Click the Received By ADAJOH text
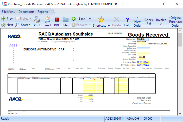Screen dimensions: 183x122 [157, 44]
